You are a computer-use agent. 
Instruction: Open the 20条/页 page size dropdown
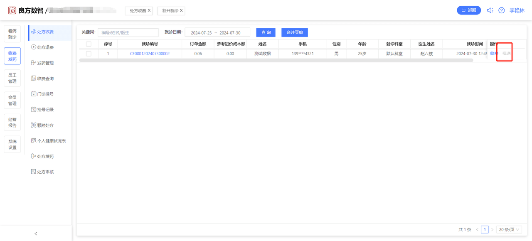click(509, 229)
